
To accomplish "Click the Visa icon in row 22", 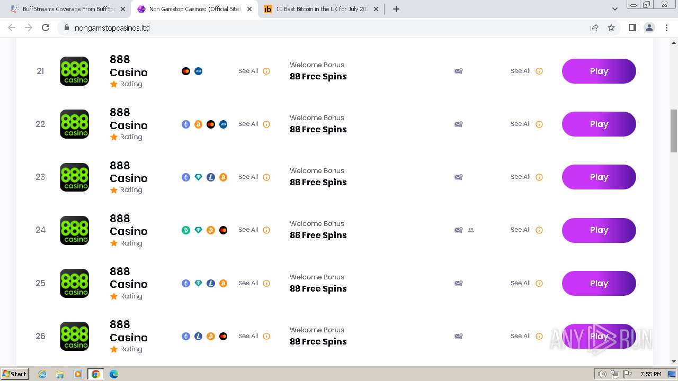I will 224,124.
